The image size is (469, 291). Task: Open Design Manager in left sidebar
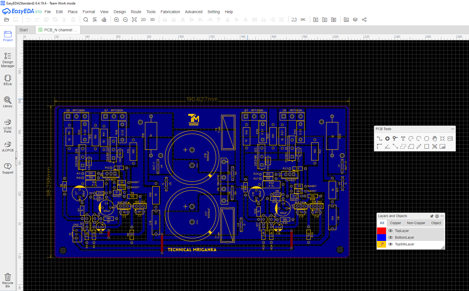(8, 60)
